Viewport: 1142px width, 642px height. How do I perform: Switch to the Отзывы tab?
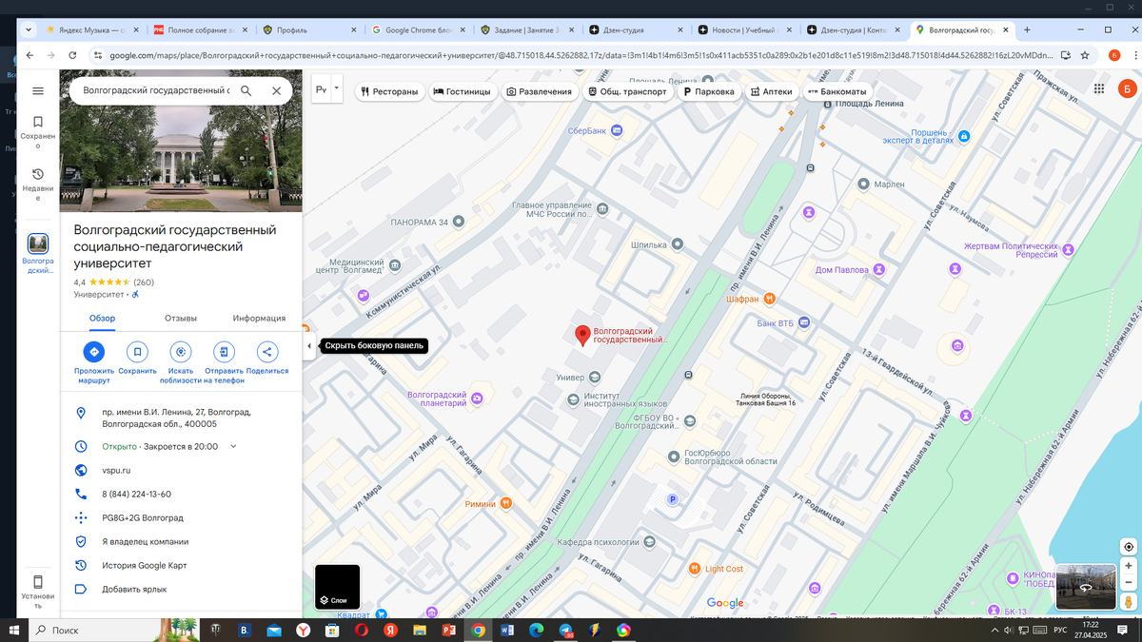click(x=181, y=319)
